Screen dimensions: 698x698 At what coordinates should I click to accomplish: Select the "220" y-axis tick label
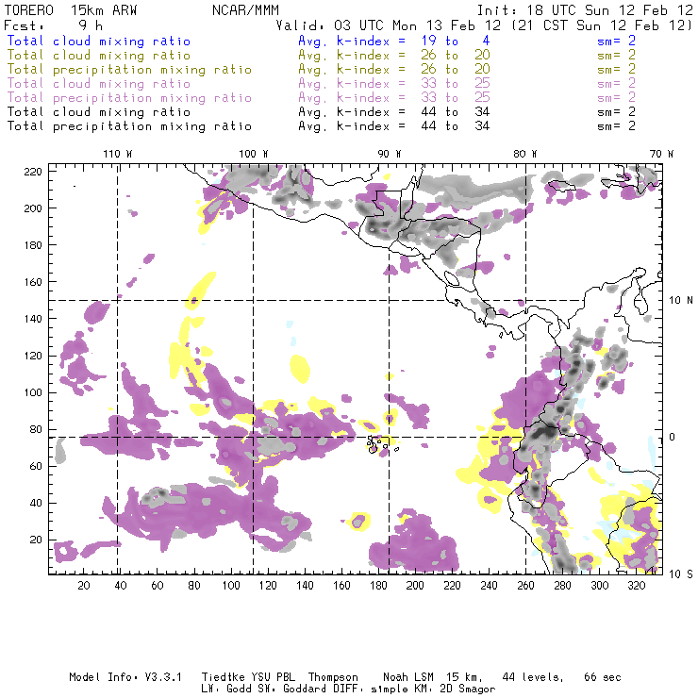pyautogui.click(x=33, y=172)
